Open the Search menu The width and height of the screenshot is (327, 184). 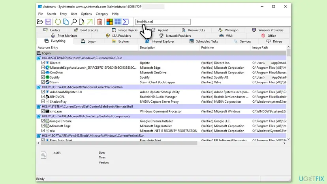(x=51, y=14)
